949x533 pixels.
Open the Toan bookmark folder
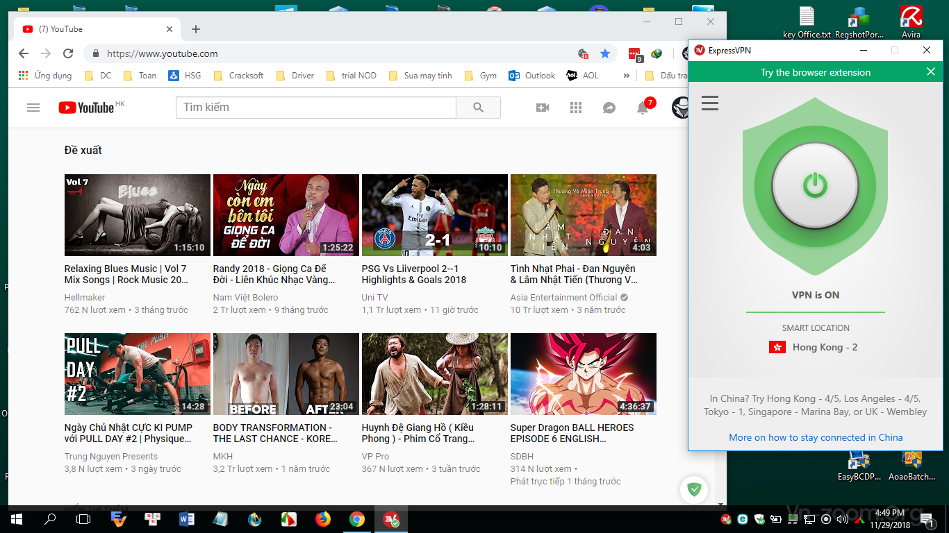[x=140, y=76]
